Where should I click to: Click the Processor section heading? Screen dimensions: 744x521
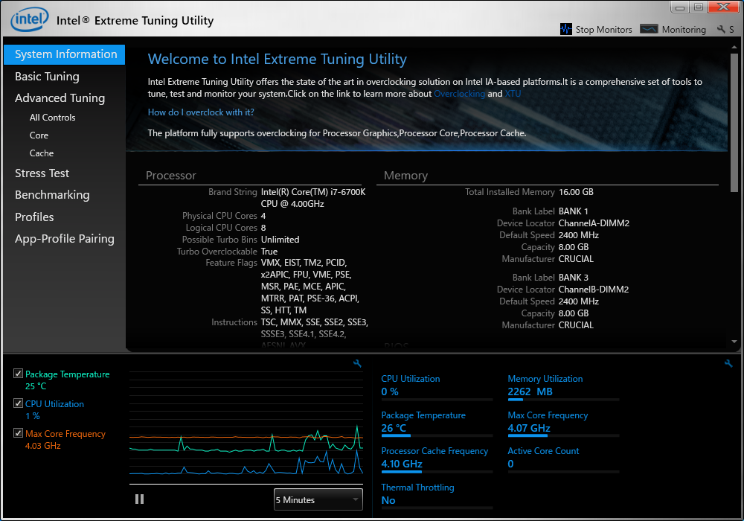click(x=171, y=176)
